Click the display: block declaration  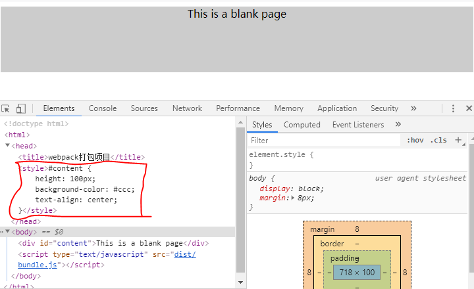pos(292,189)
